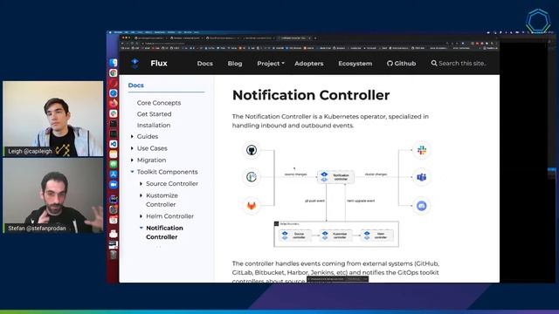559x314 pixels.
Task: Open Core Concepts in the docs sidebar
Action: coord(159,103)
